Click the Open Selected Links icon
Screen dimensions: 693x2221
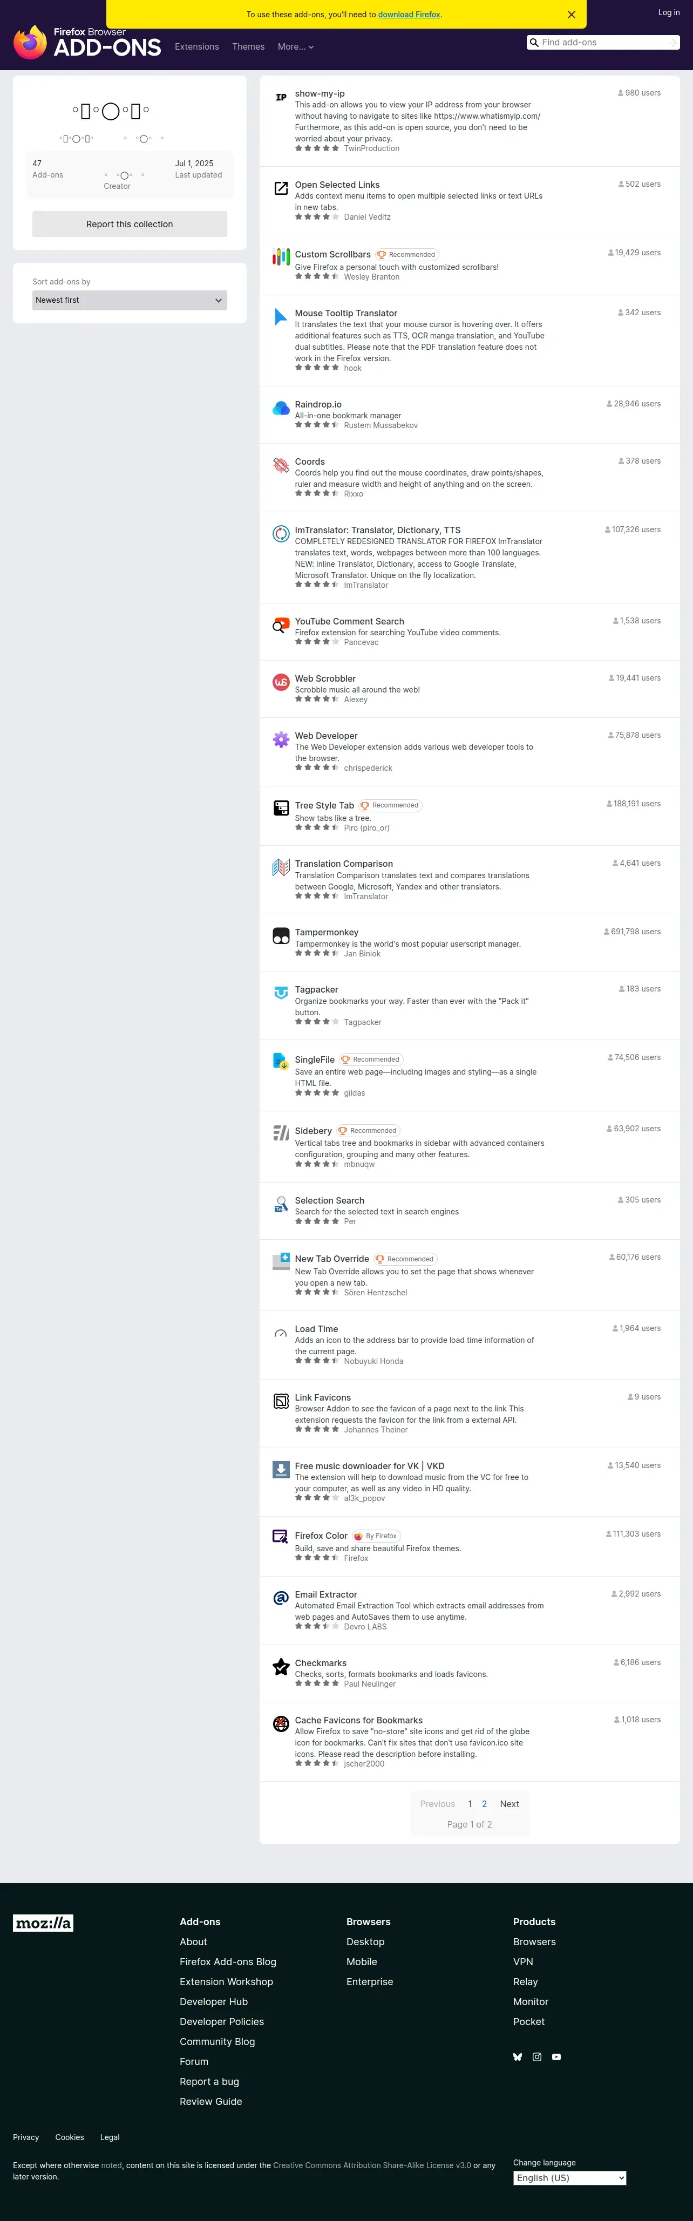click(281, 189)
